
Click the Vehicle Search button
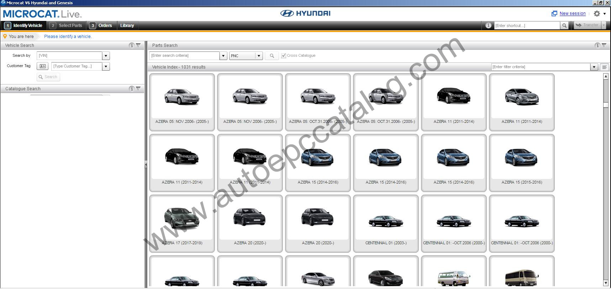pos(48,77)
